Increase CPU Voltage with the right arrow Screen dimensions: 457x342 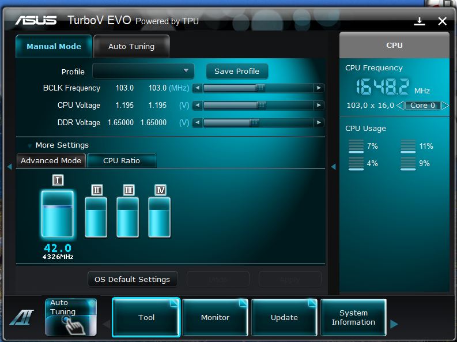pos(319,105)
